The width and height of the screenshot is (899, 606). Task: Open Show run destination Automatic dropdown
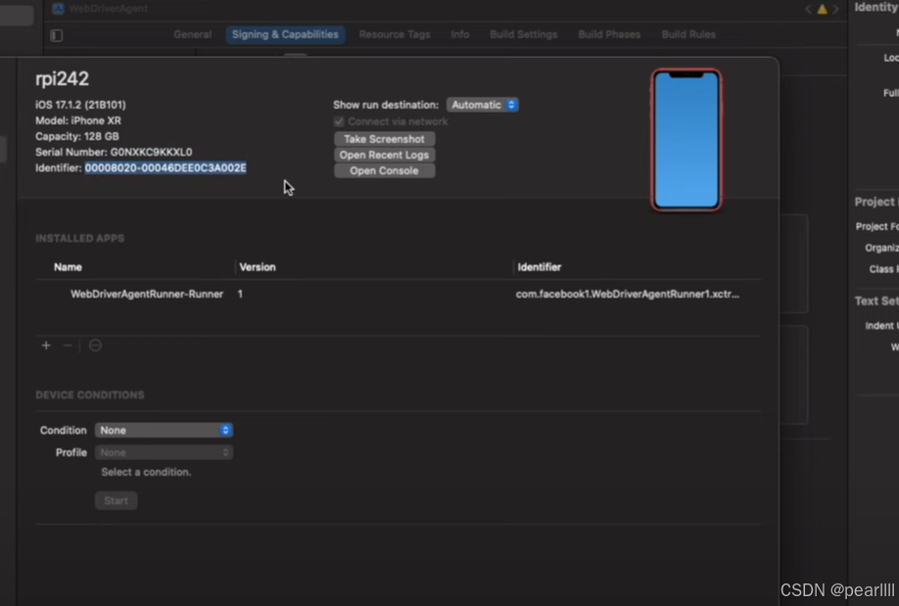pos(482,105)
